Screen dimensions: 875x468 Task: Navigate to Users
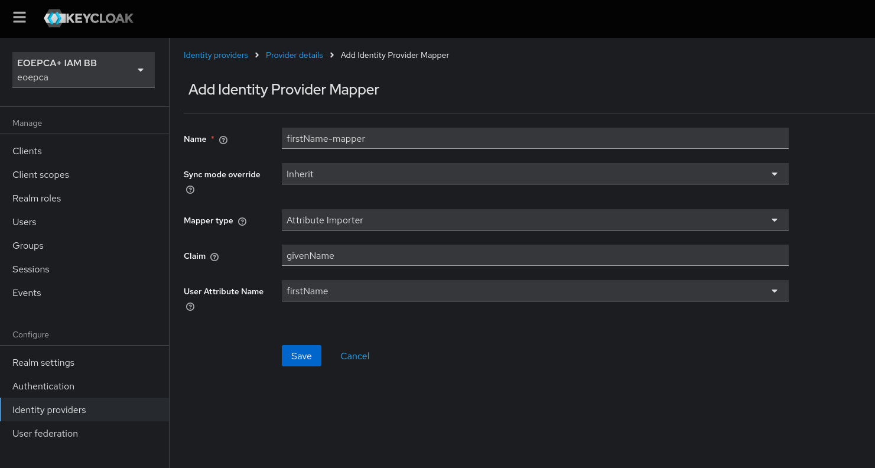click(x=84, y=222)
